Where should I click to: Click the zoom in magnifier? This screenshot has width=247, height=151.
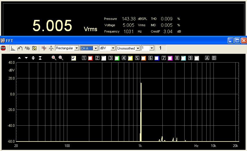[54, 58]
